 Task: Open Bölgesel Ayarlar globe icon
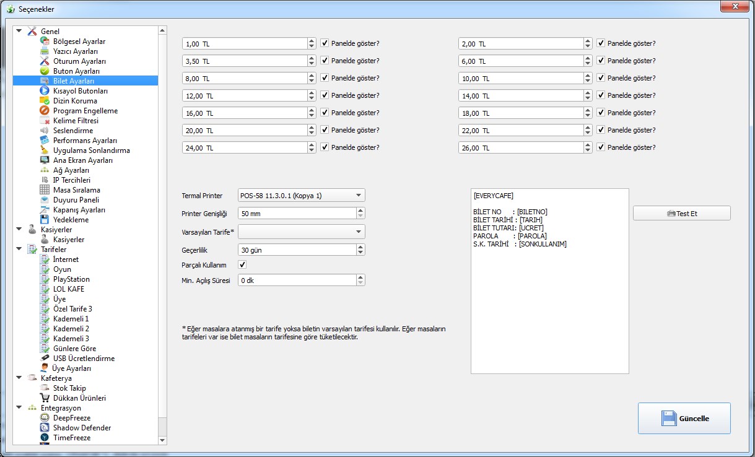coord(45,41)
